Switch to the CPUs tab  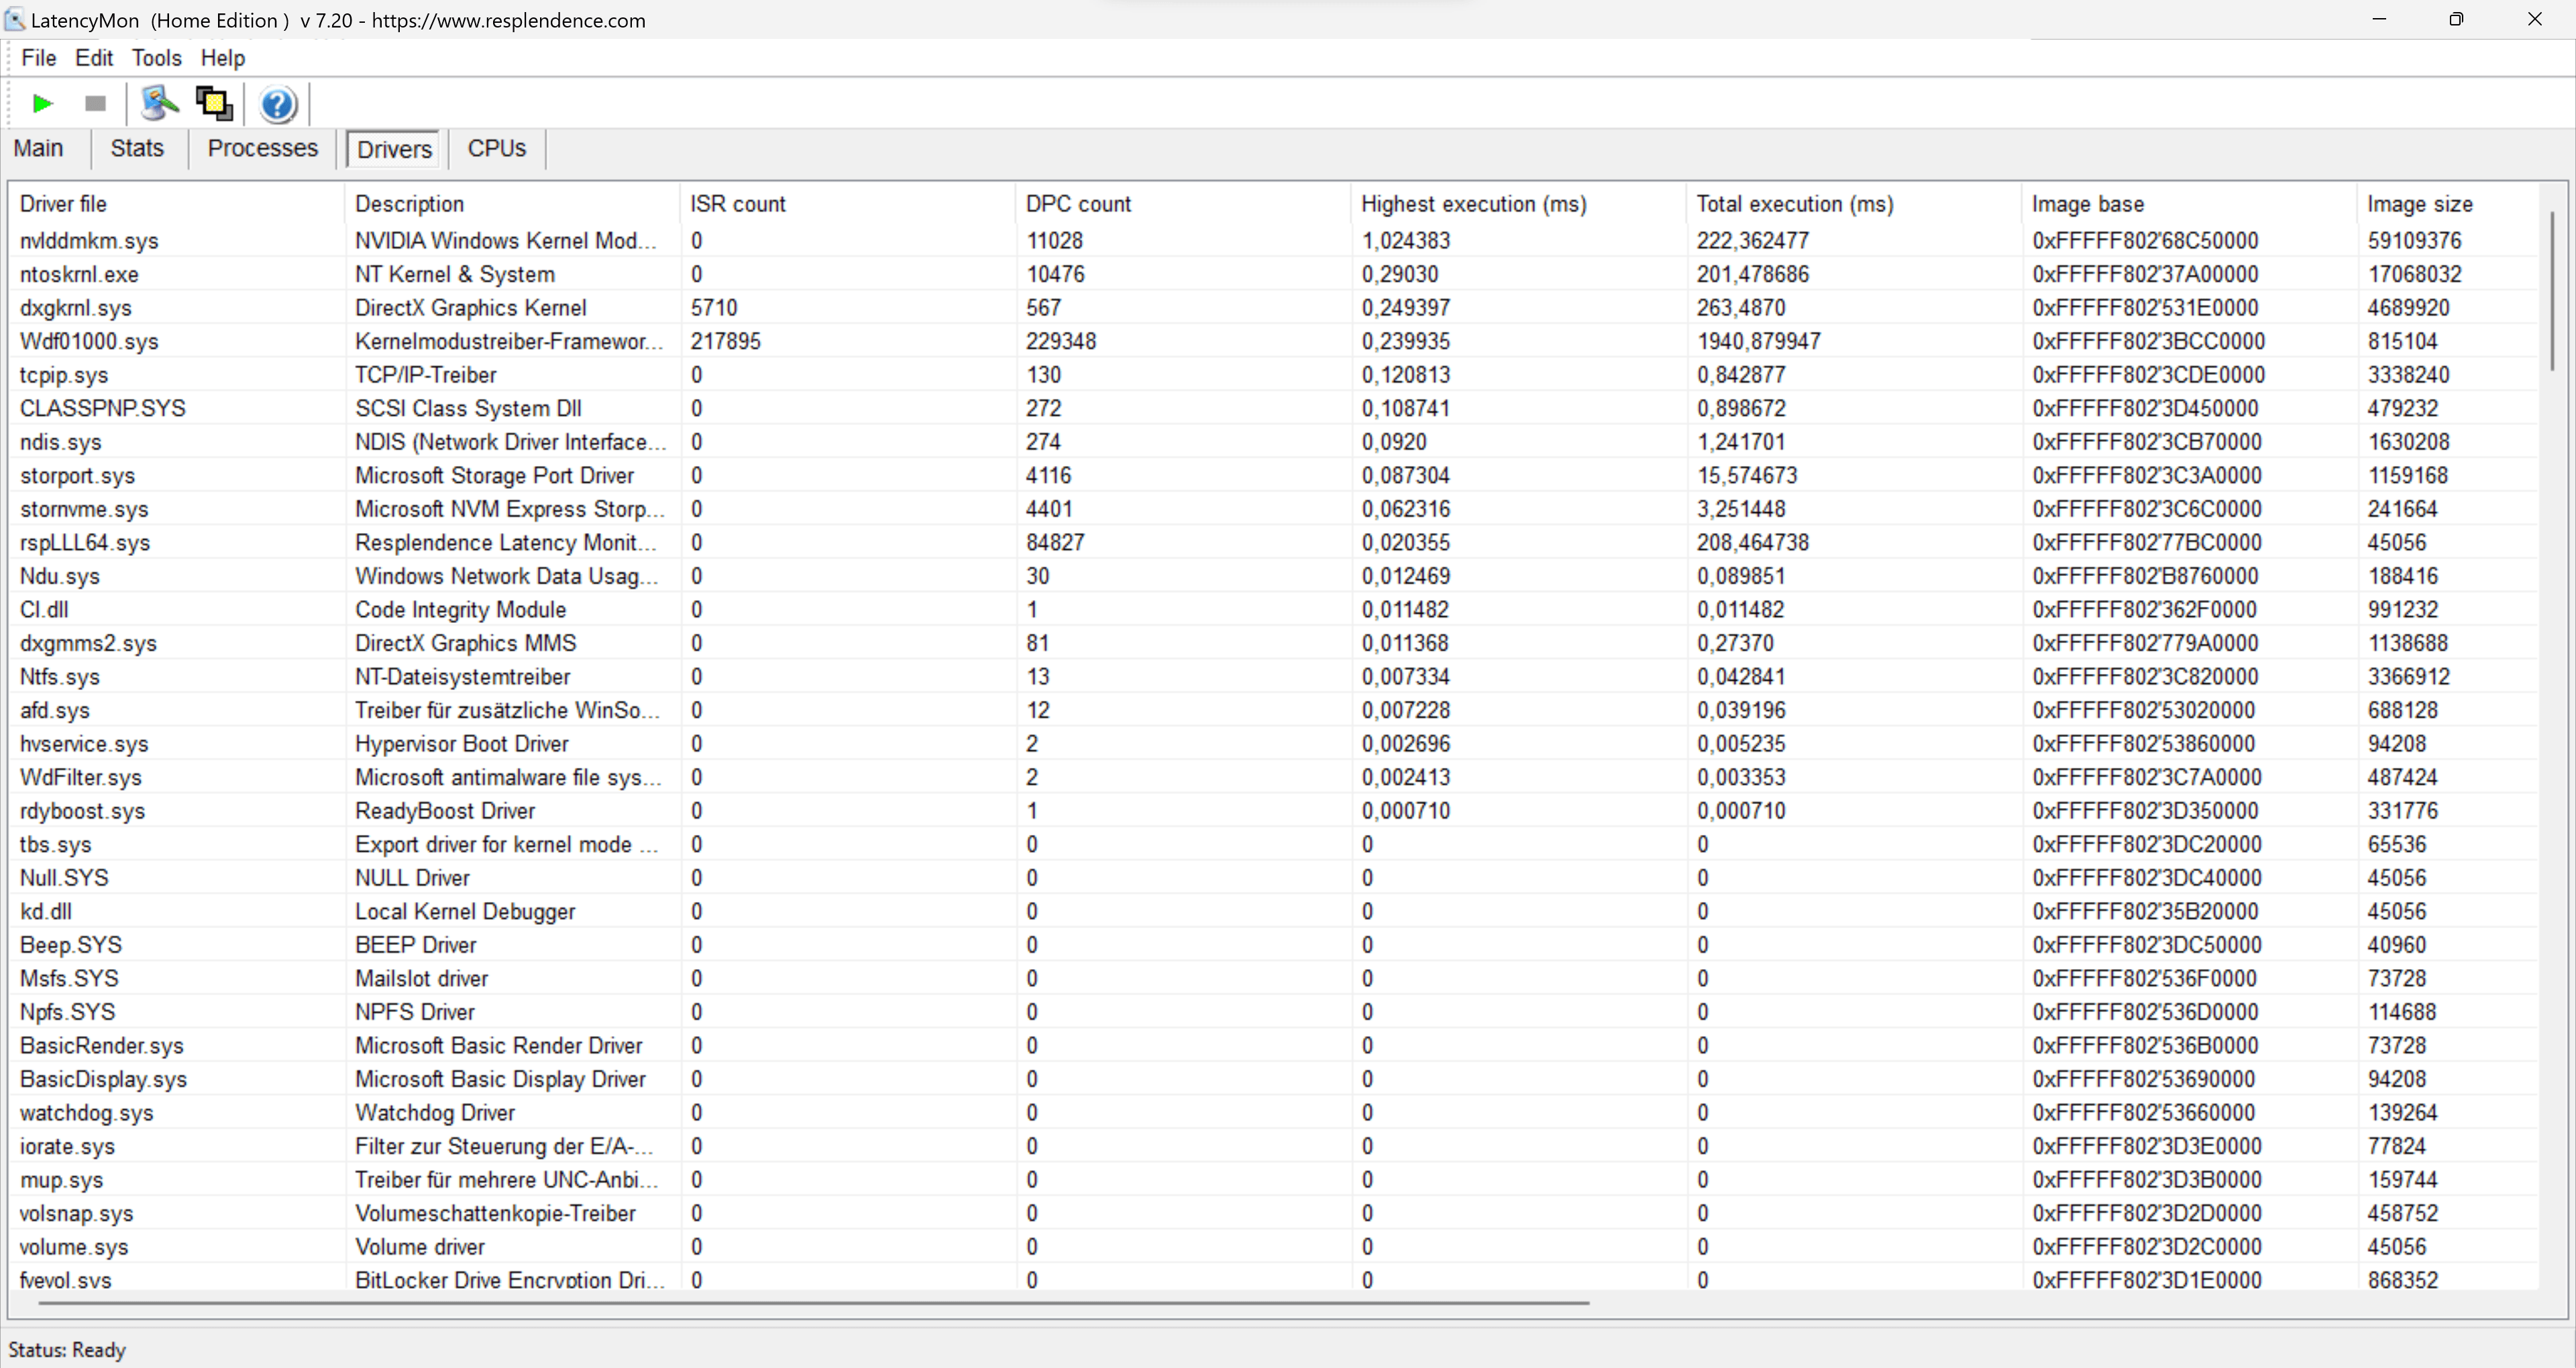pos(496,148)
